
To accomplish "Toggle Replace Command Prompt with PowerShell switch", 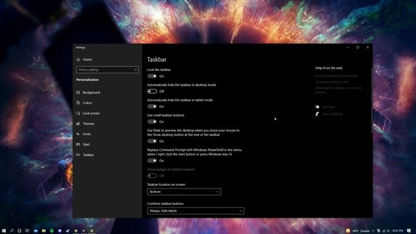I will [152, 161].
